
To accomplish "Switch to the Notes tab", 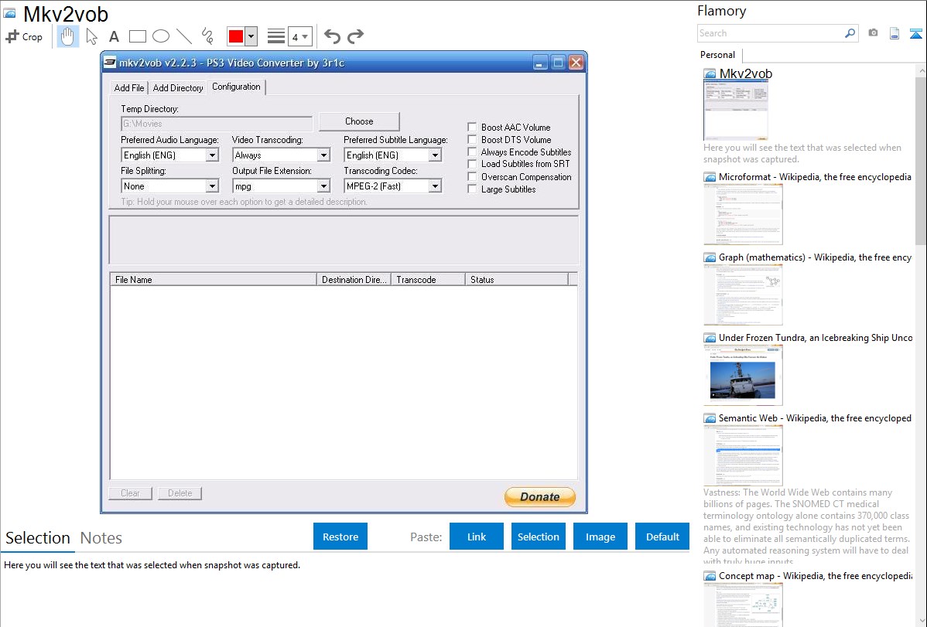I will [101, 538].
